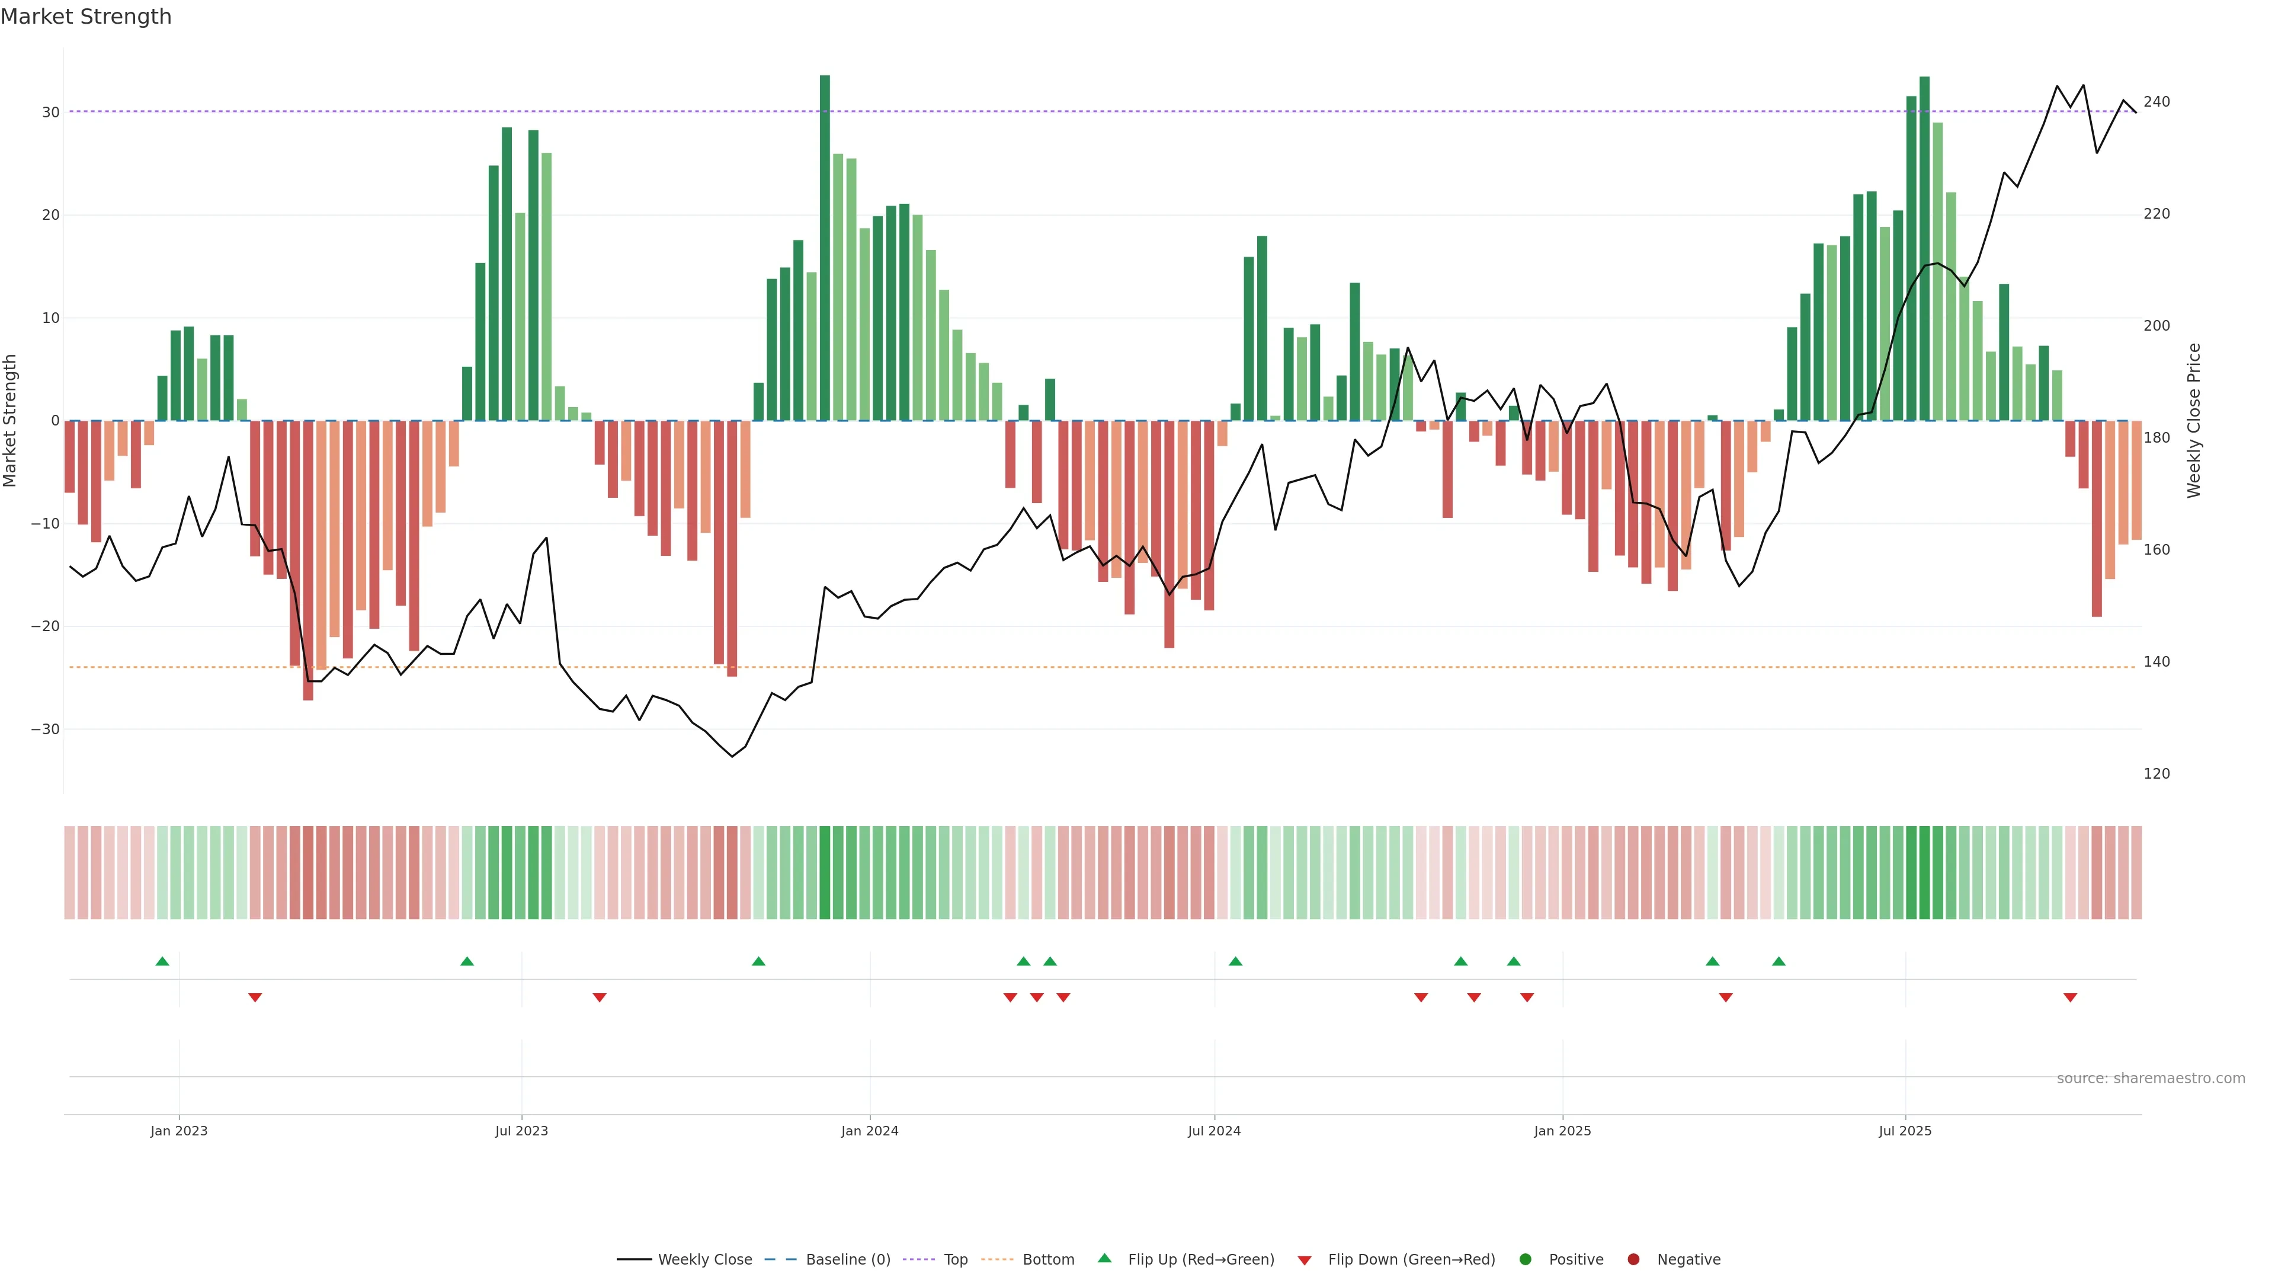Screen dimensions: 2275x1280
Task: Click the 30 tick on Market Strength axis
Action: point(50,112)
